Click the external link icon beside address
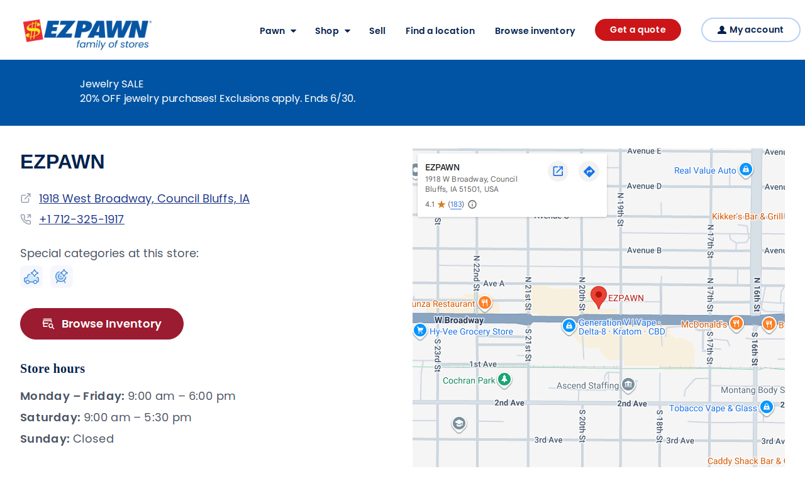The image size is (805, 503). pos(26,198)
